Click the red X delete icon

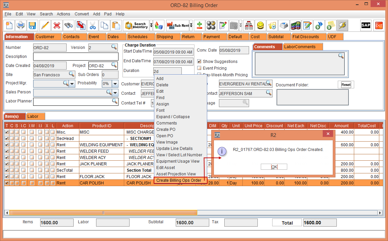(x=57, y=25)
